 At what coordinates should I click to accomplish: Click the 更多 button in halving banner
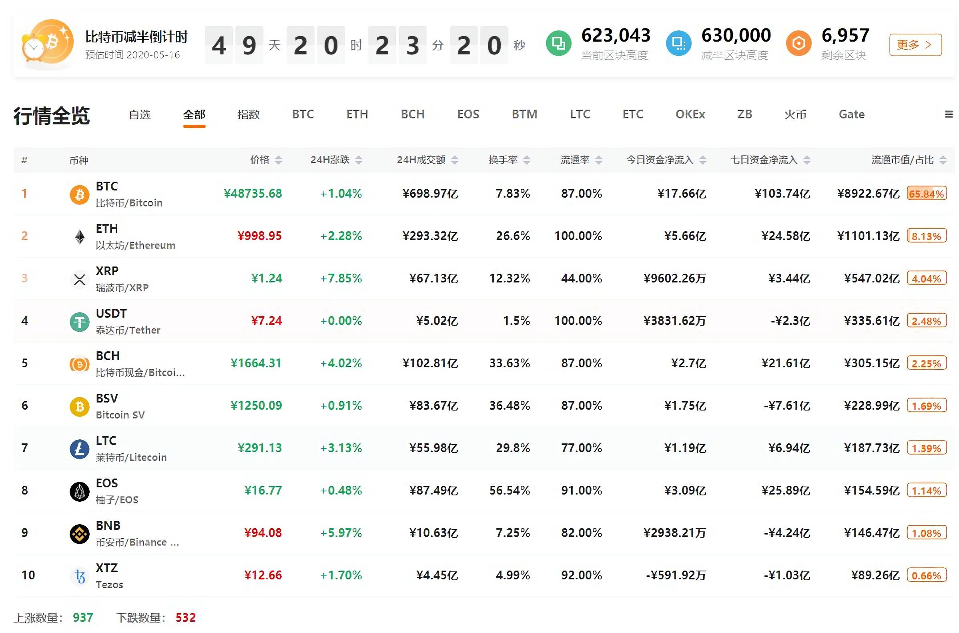pos(915,44)
